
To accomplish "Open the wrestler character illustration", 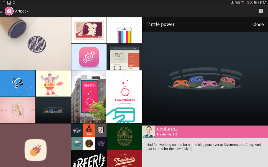I will (53, 83).
